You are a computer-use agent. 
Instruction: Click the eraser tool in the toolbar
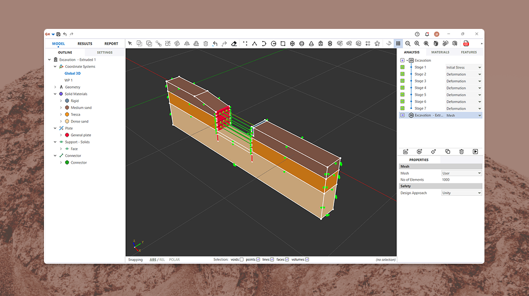[234, 43]
